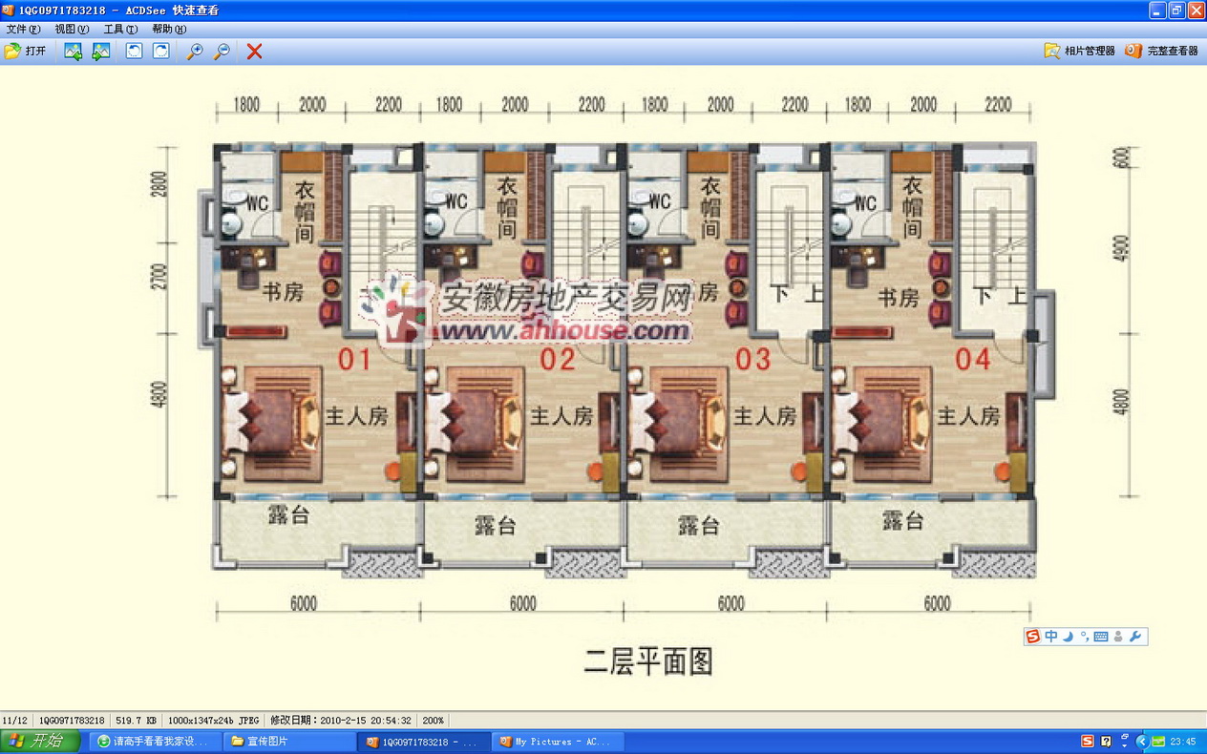Open 相片管理器 photo manager
1207x754 pixels.
(x=1080, y=52)
